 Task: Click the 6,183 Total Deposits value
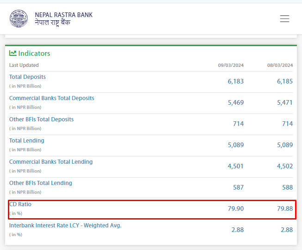pyautogui.click(x=235, y=81)
